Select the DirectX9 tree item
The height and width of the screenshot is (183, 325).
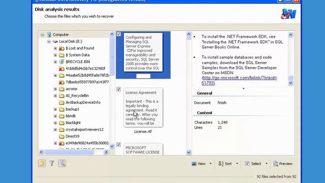(72, 136)
